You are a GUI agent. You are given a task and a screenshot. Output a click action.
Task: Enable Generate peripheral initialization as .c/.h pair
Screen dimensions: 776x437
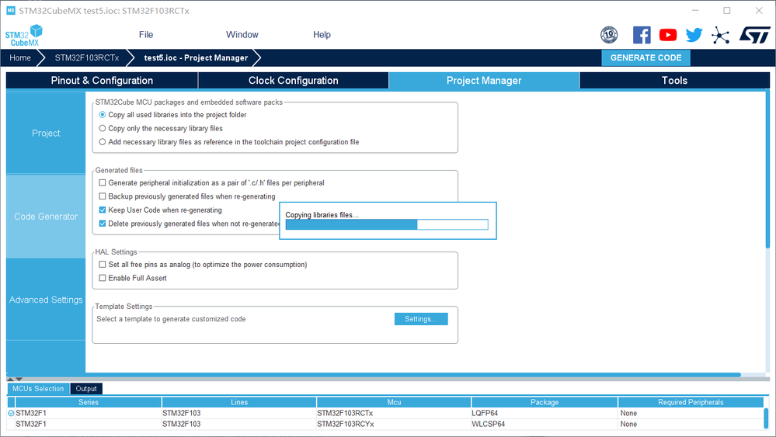pyautogui.click(x=103, y=183)
